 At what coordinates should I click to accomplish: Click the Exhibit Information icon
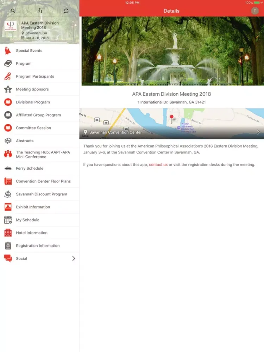click(x=8, y=207)
